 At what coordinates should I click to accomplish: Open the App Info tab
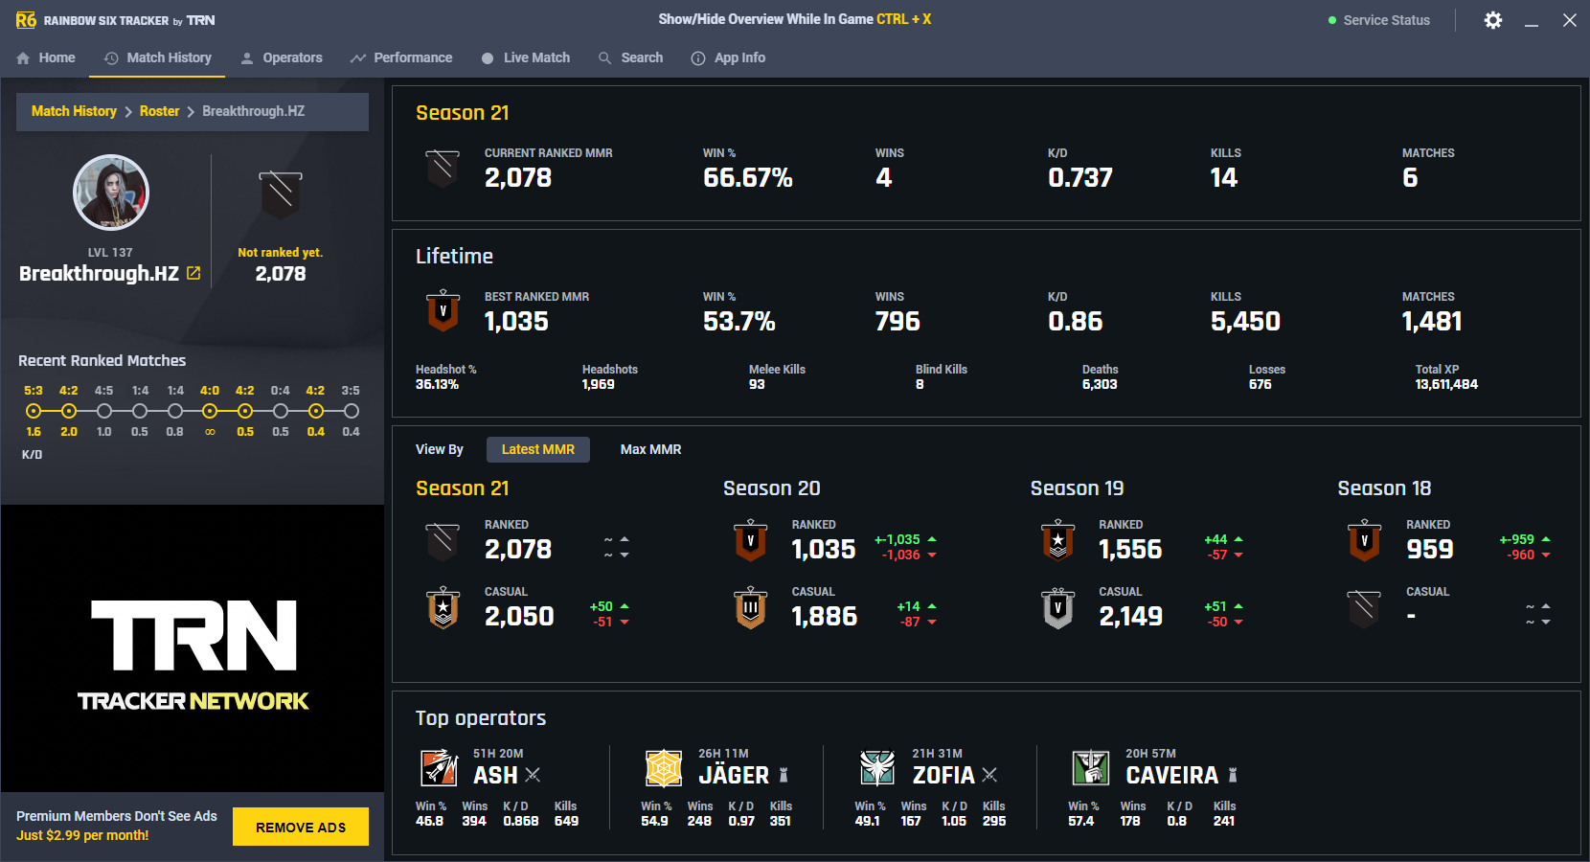[728, 57]
